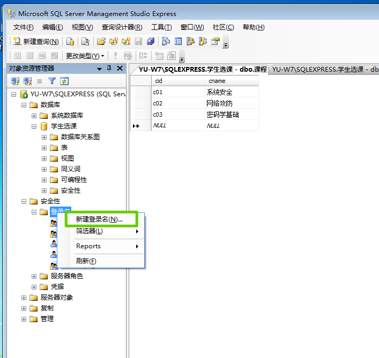This screenshot has width=379, height=358.
Task: Click the Connect icon in Object Explorer
Action: (15, 81)
